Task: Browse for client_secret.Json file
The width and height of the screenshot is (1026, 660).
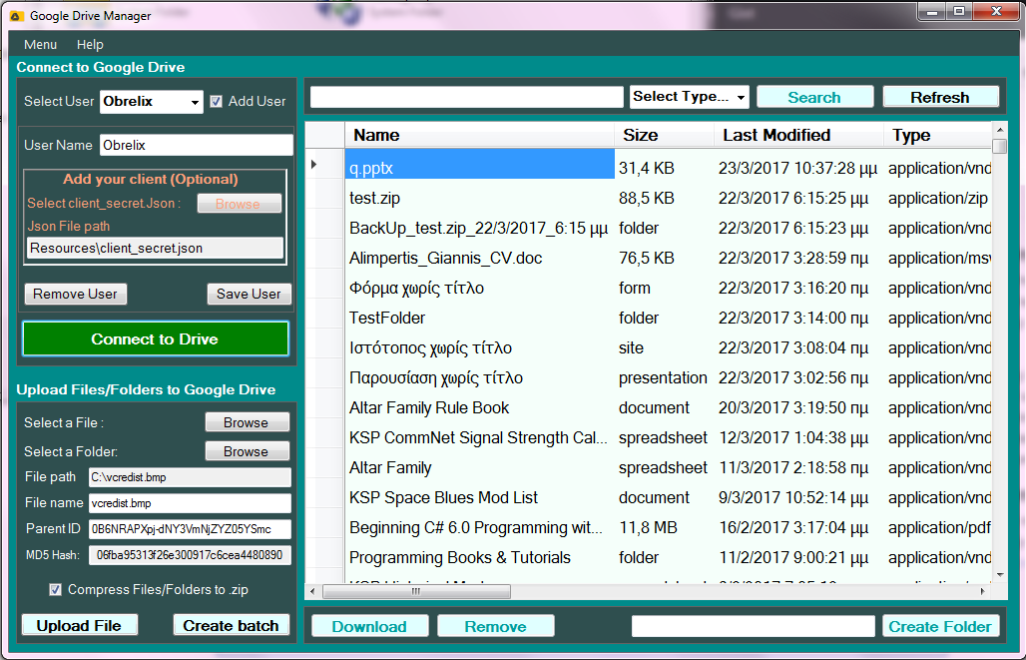Action: pyautogui.click(x=239, y=204)
